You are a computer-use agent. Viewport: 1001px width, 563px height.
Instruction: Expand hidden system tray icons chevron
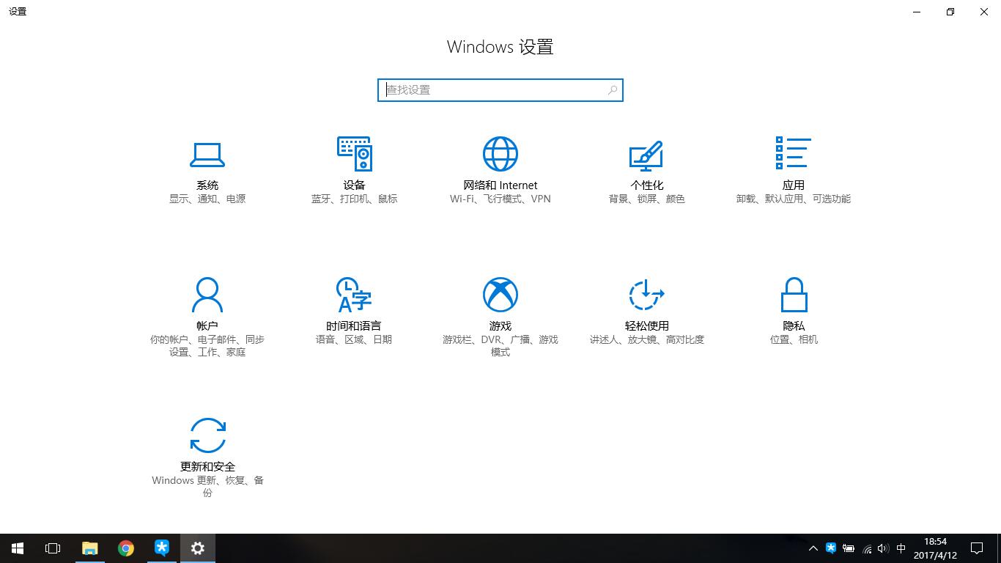(813, 548)
